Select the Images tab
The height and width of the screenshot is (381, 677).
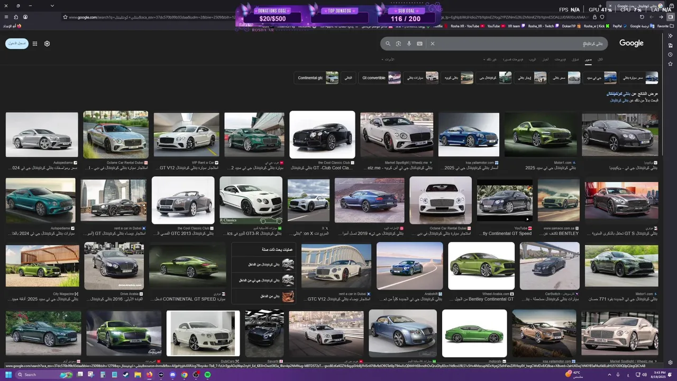tap(588, 59)
